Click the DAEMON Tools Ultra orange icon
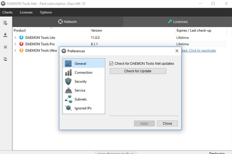Image resolution: width=232 pixels, height=154 pixels. [x=21, y=50]
